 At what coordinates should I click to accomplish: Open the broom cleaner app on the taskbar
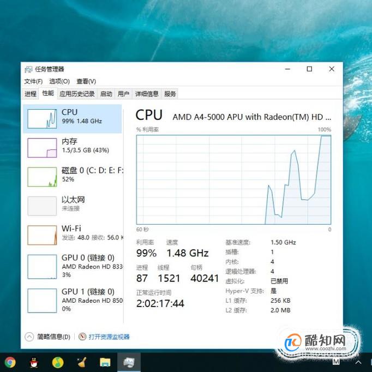[82, 363]
